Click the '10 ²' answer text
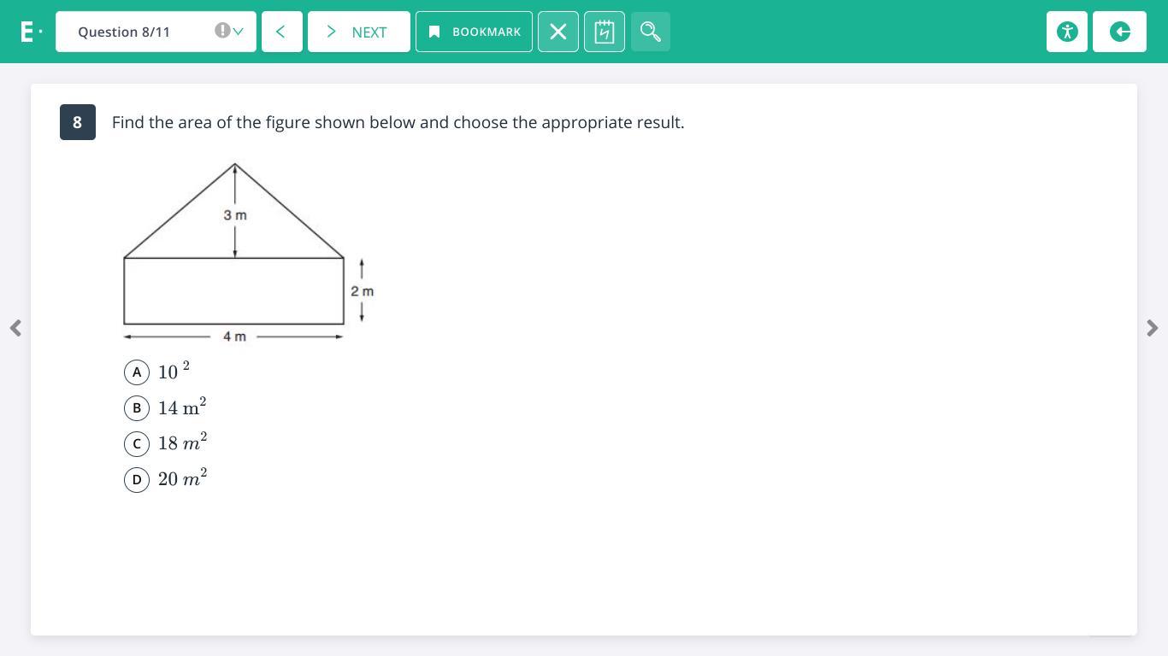This screenshot has height=656, width=1168. (174, 371)
